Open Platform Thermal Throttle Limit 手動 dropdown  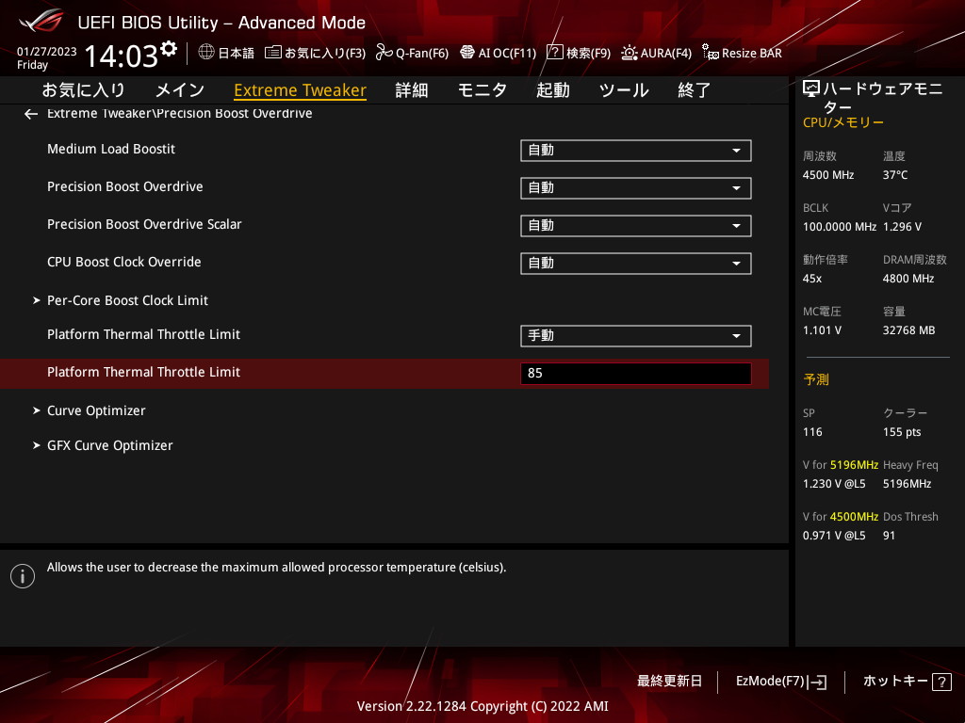point(636,336)
